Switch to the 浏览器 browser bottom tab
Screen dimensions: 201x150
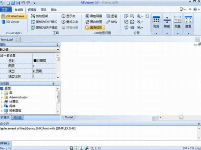point(17,117)
